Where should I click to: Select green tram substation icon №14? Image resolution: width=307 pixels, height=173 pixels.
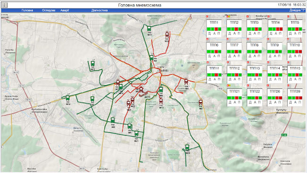pyautogui.click(x=68, y=98)
